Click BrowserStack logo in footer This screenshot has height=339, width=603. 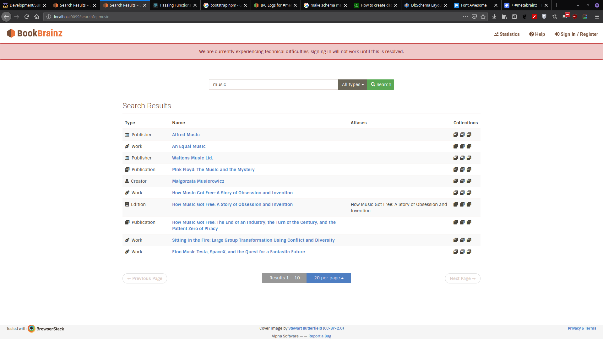pyautogui.click(x=46, y=329)
